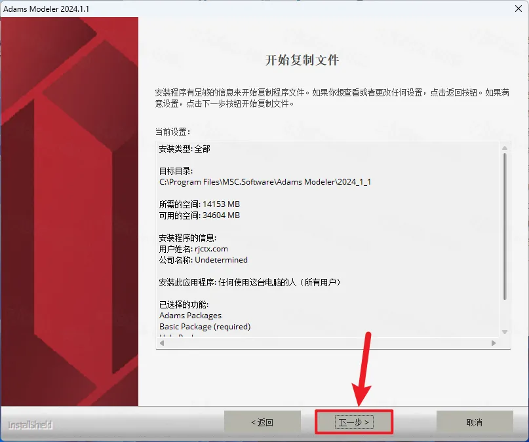The width and height of the screenshot is (529, 442).
Task: Click the 用户姓名 rjctx.com line
Action: pos(193,249)
